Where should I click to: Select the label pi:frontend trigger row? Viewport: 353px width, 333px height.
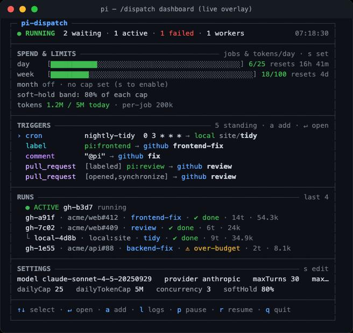click(x=124, y=146)
